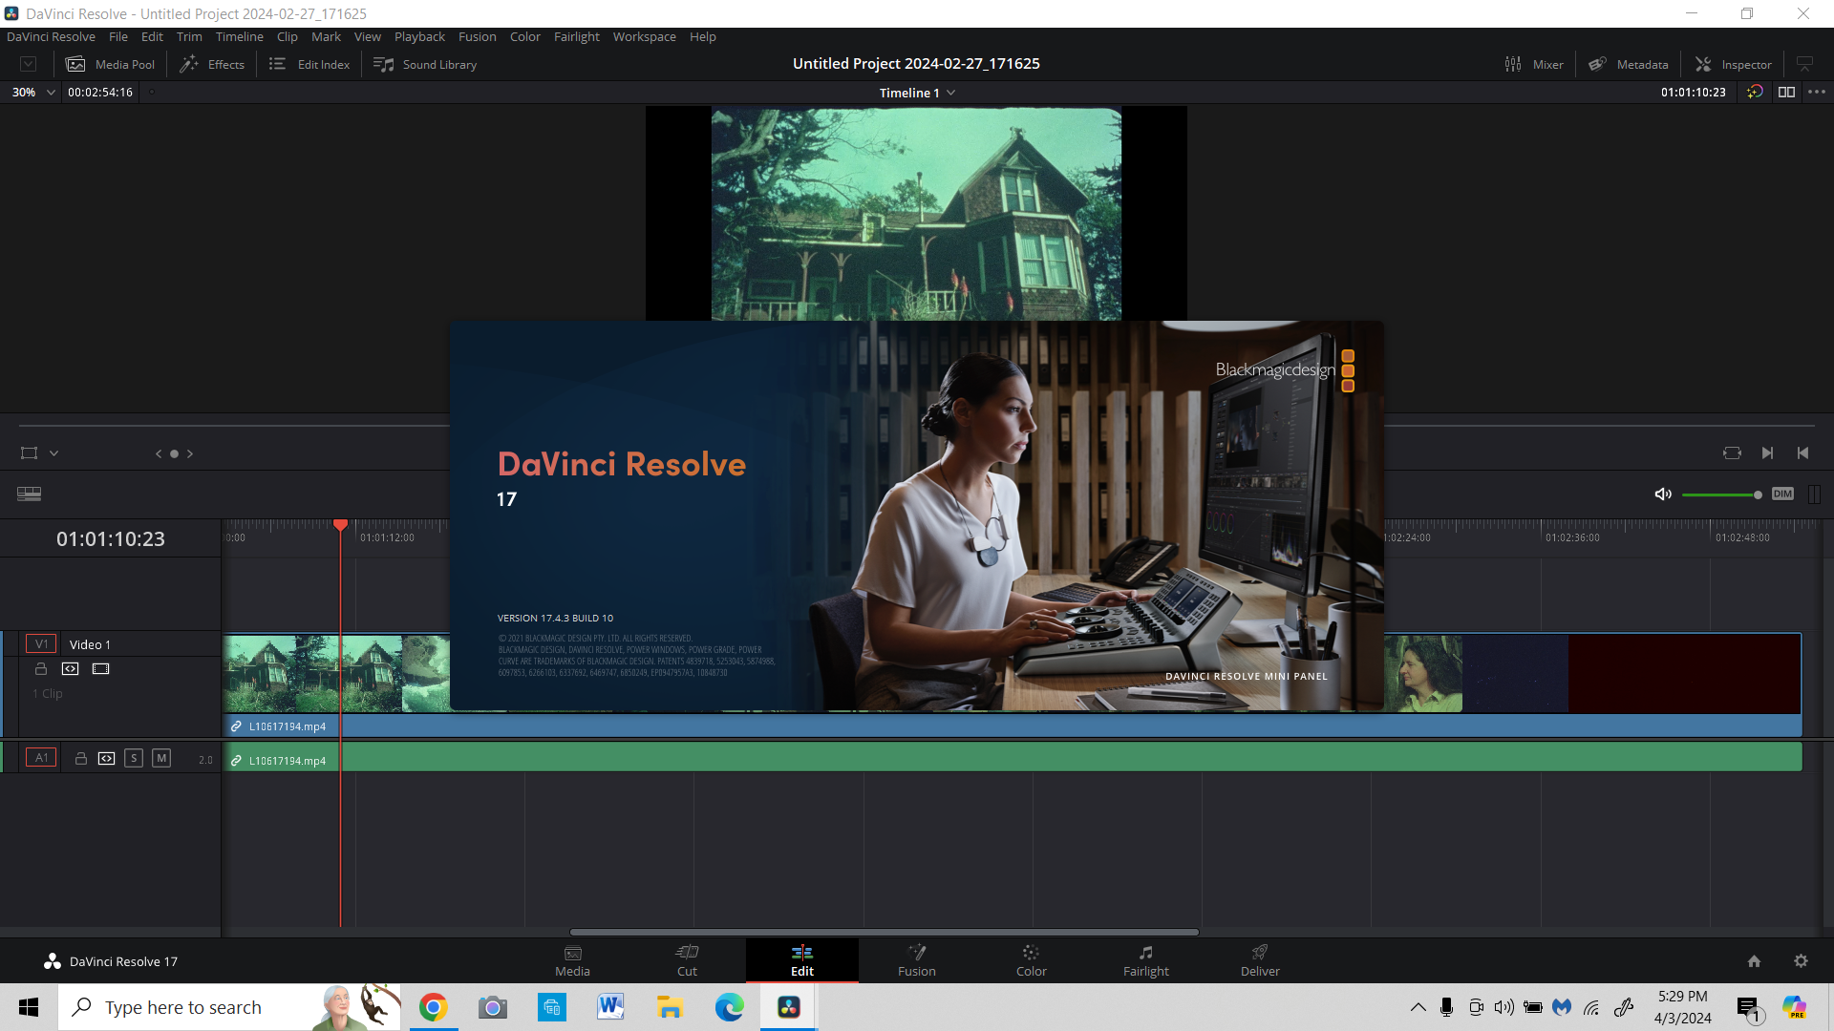Toggle auto track selector on Video 1
The width and height of the screenshot is (1834, 1031).
pyautogui.click(x=70, y=669)
